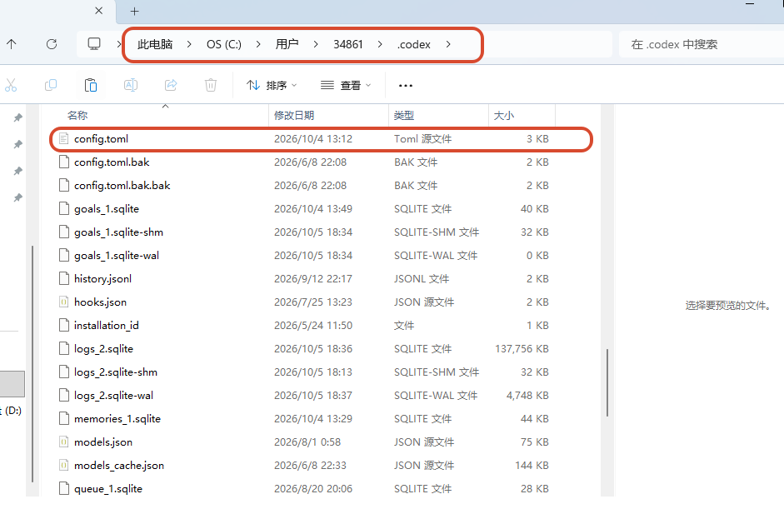This screenshot has width=784, height=514.
Task: Expand chevron after 此电脑 in path
Action: tap(189, 44)
